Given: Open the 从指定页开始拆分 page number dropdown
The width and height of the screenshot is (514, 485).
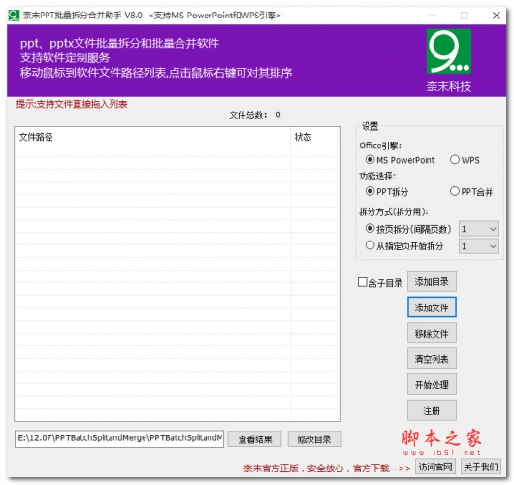Looking at the screenshot, I should 479,246.
